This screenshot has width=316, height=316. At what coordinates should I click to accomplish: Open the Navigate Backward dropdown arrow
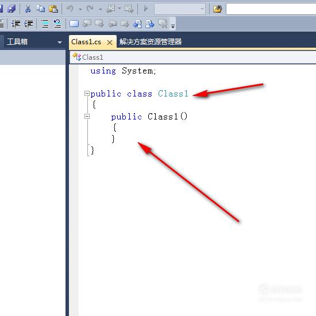tap(120, 9)
